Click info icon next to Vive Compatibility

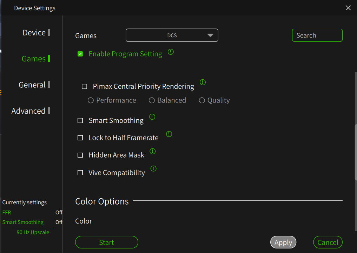tap(153, 169)
